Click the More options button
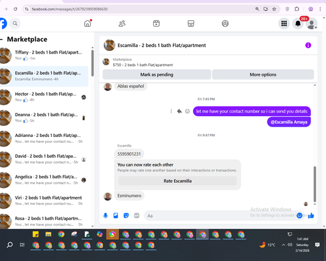This screenshot has width=326, height=261. click(x=263, y=74)
